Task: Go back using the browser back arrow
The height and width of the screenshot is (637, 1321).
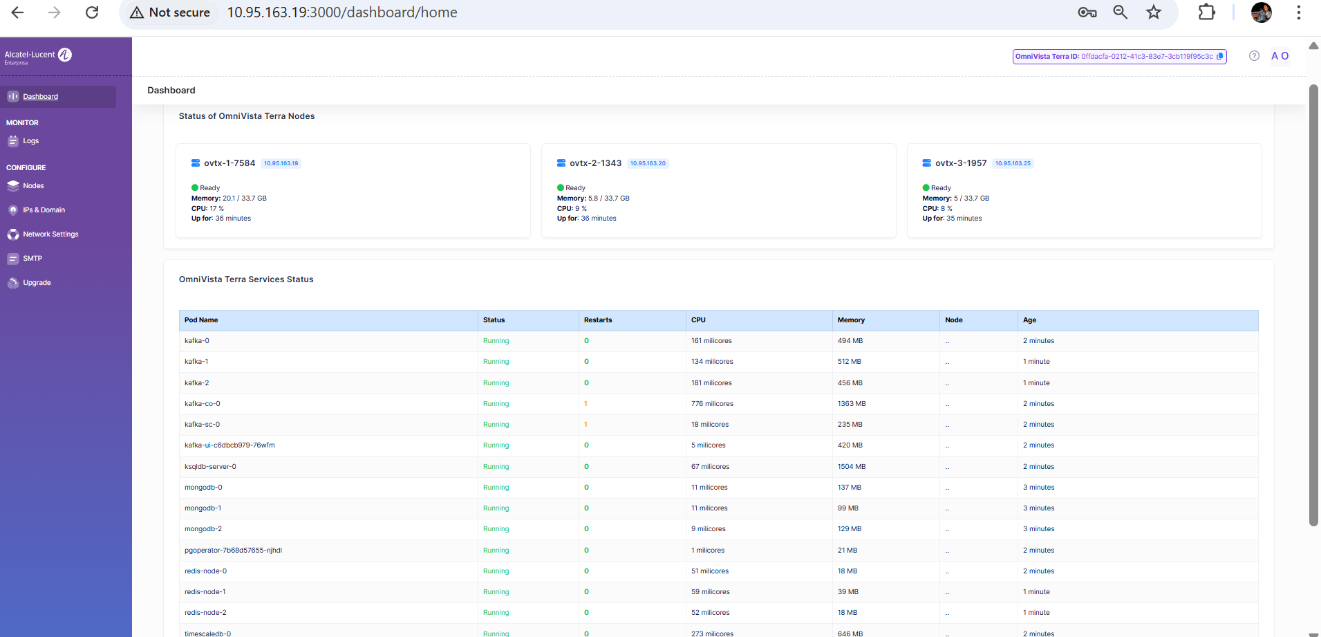Action: 18,12
